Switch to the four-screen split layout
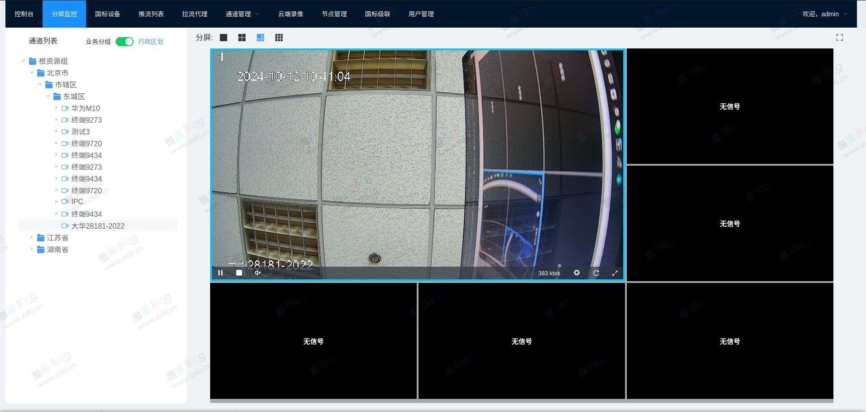866x412 pixels. tap(242, 37)
